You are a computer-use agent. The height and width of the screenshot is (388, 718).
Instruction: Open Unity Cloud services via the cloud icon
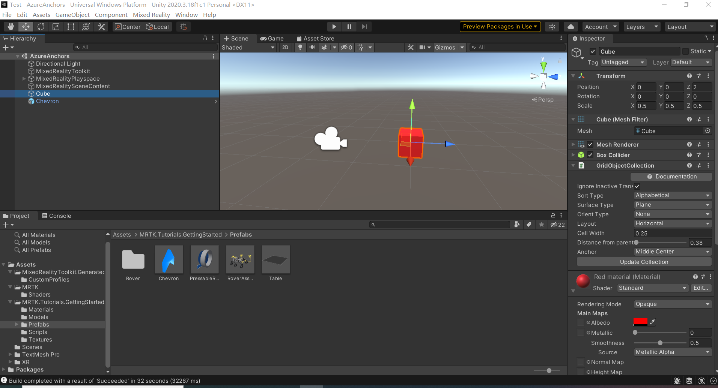[x=570, y=27]
